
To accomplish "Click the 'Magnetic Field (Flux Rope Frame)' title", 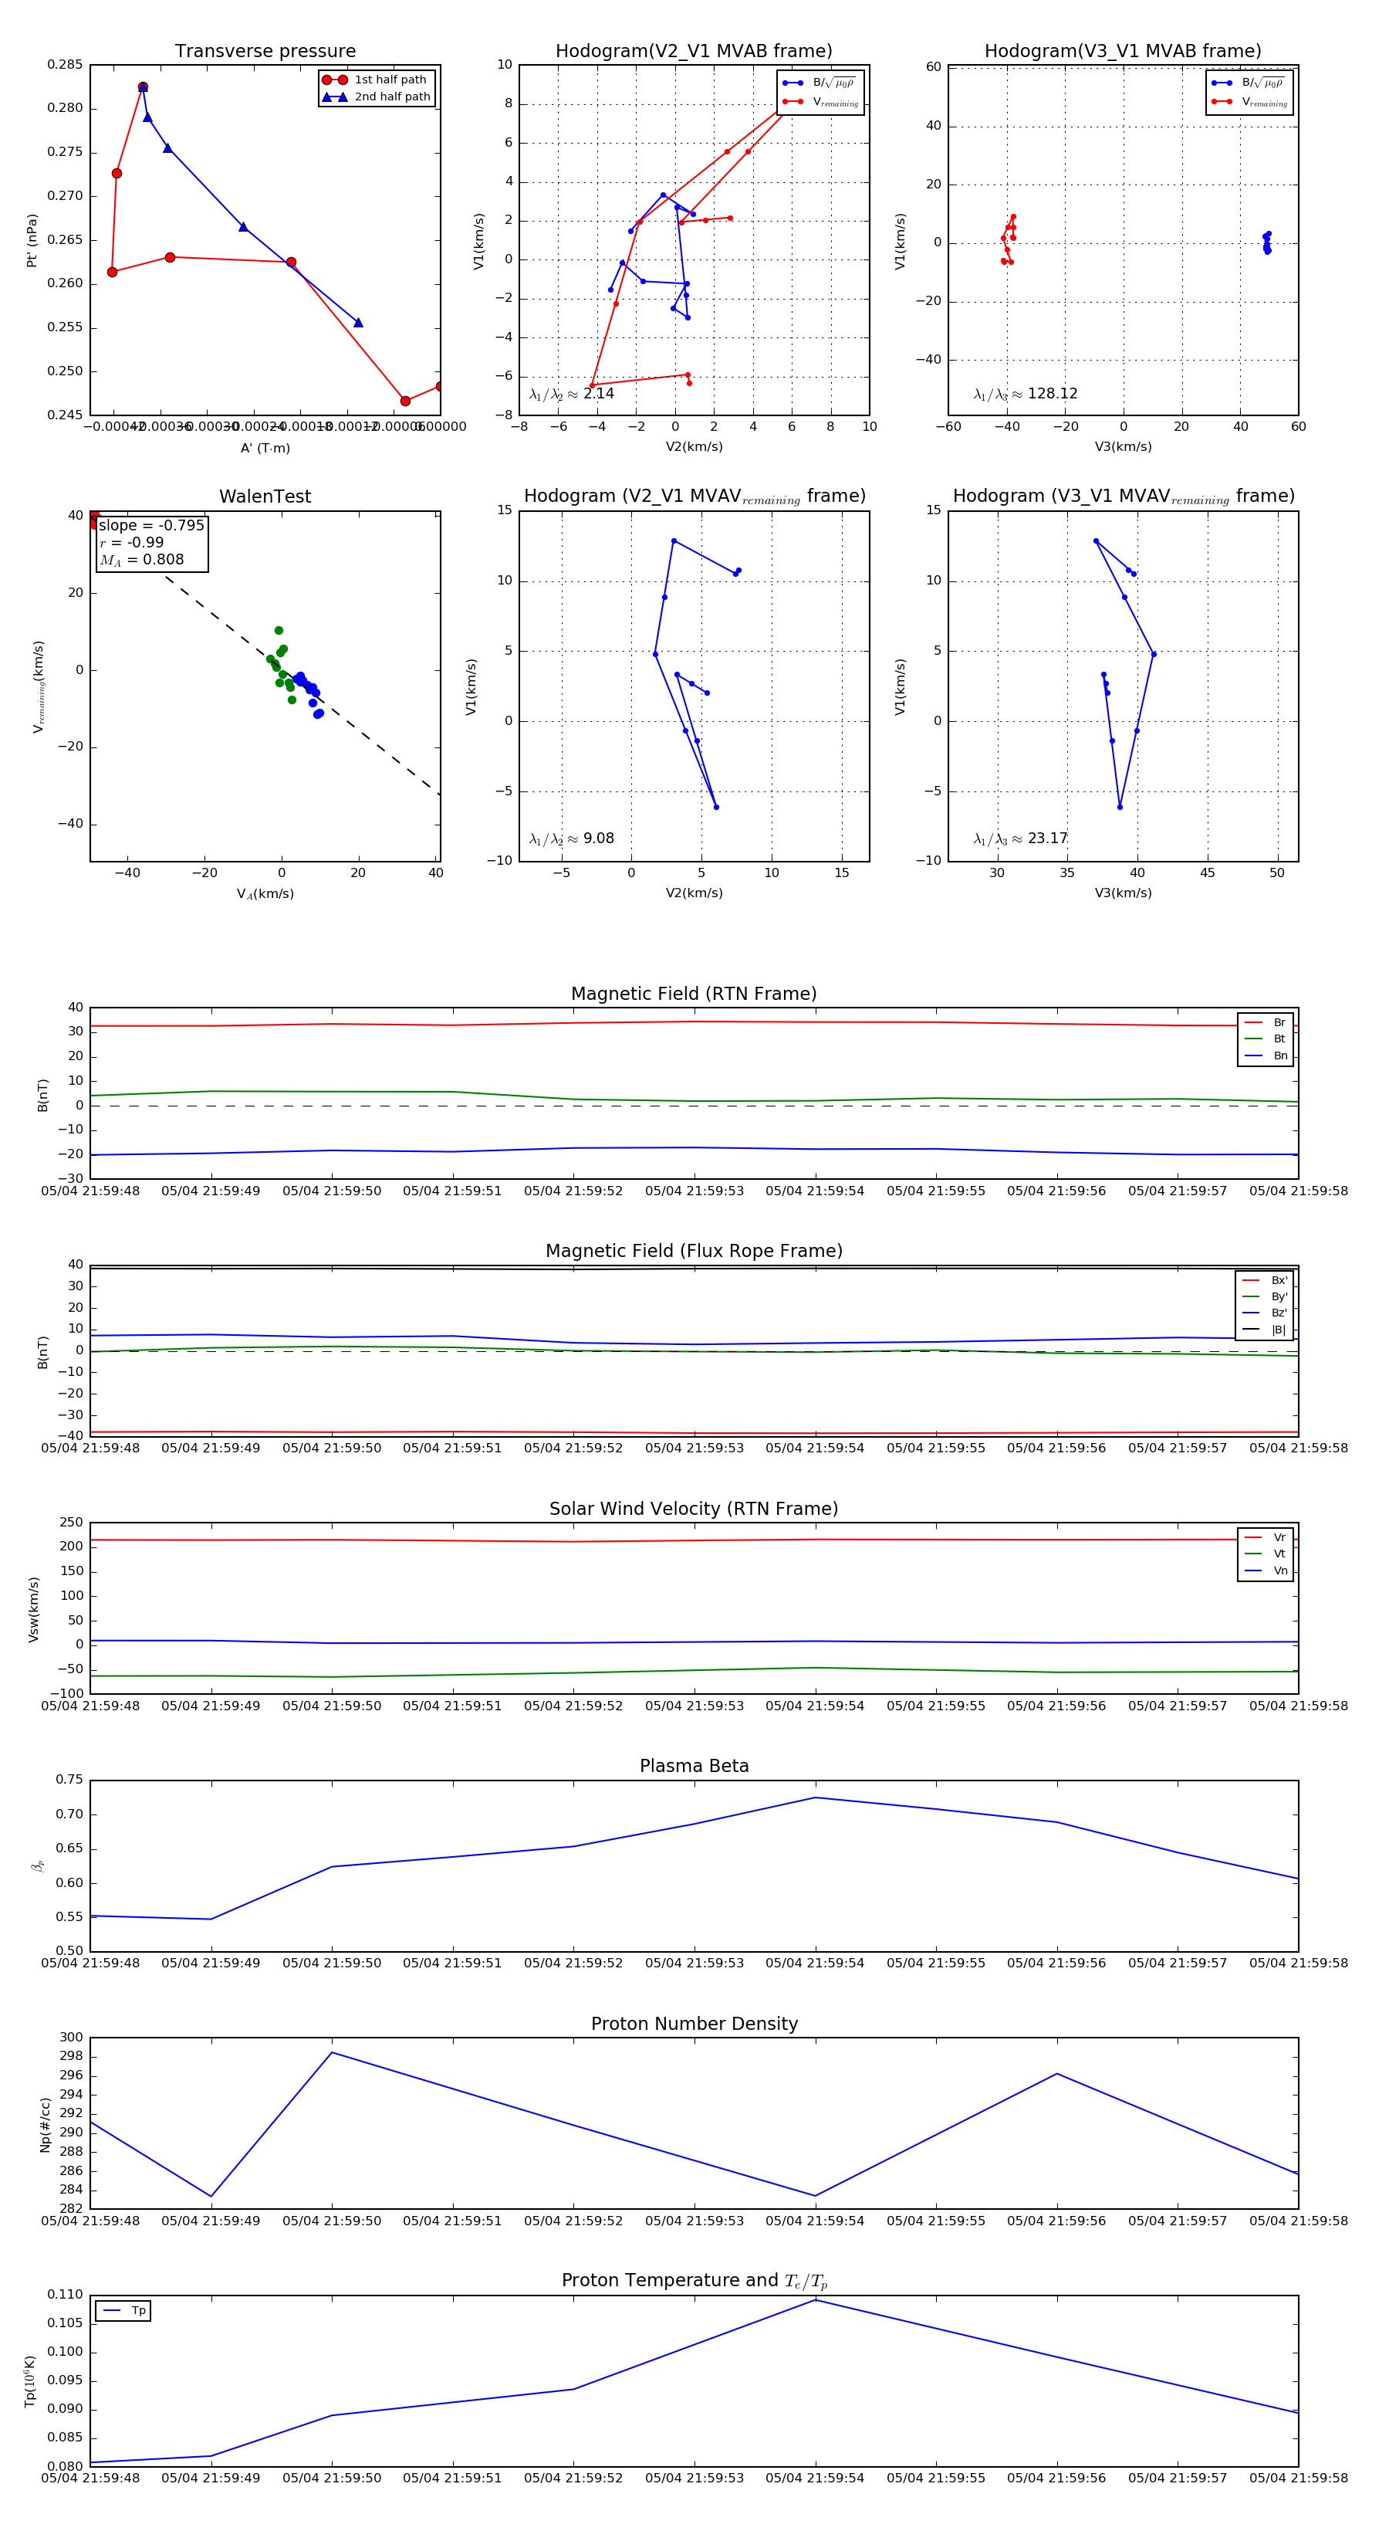I will tap(694, 1252).
